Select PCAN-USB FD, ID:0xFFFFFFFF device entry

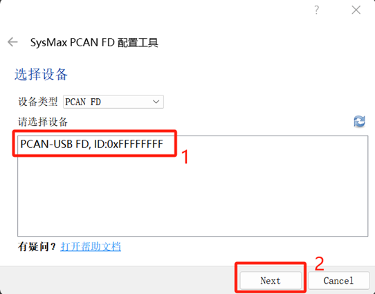click(91, 144)
